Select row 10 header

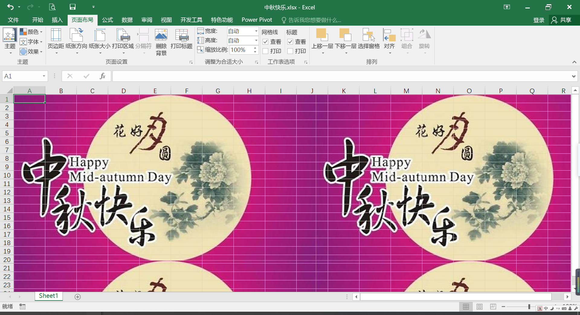pos(7,175)
